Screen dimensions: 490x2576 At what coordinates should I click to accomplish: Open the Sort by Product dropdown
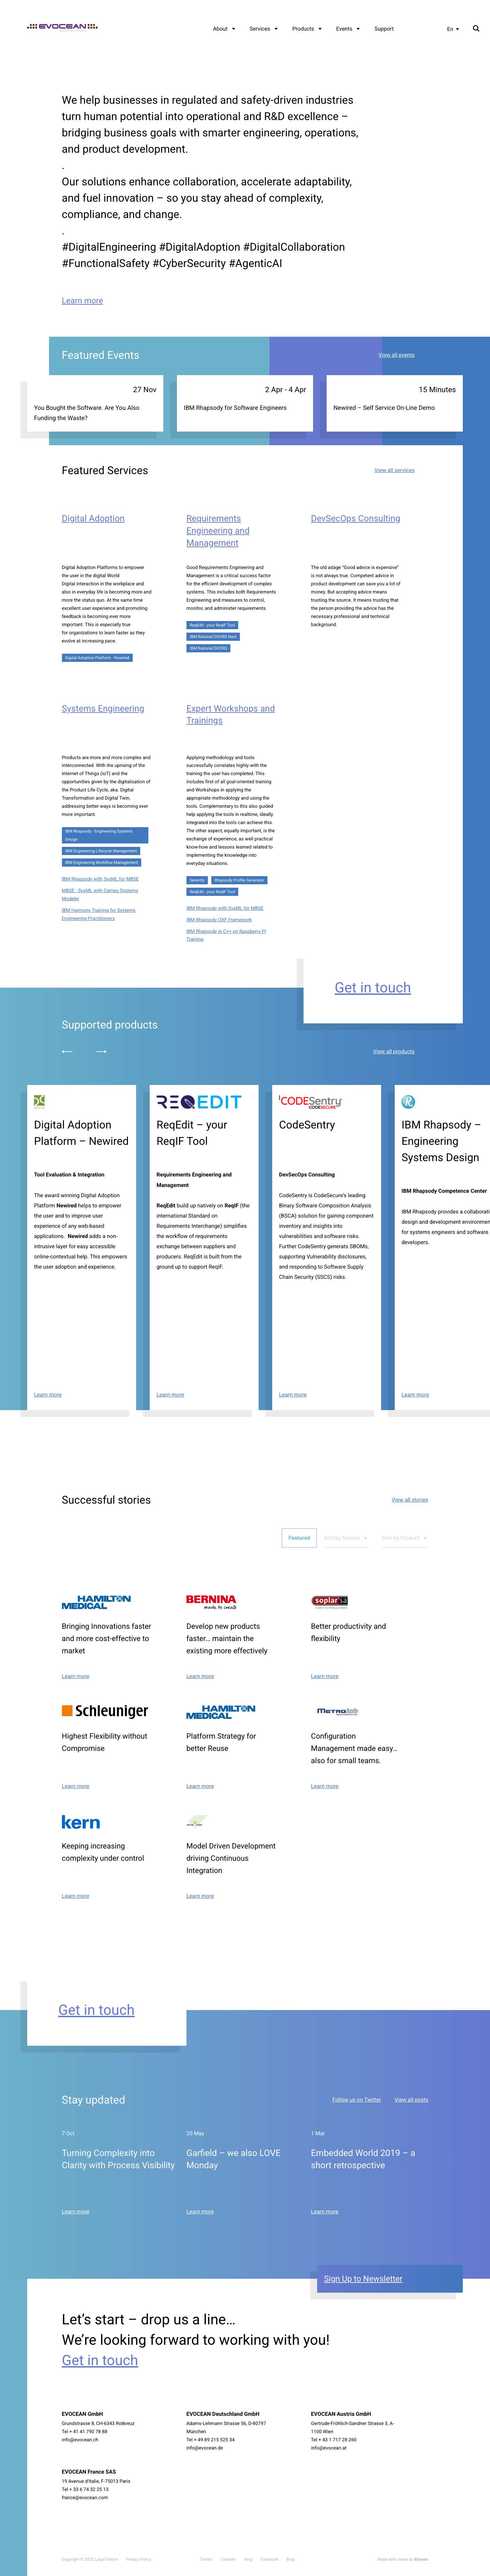tap(404, 1538)
